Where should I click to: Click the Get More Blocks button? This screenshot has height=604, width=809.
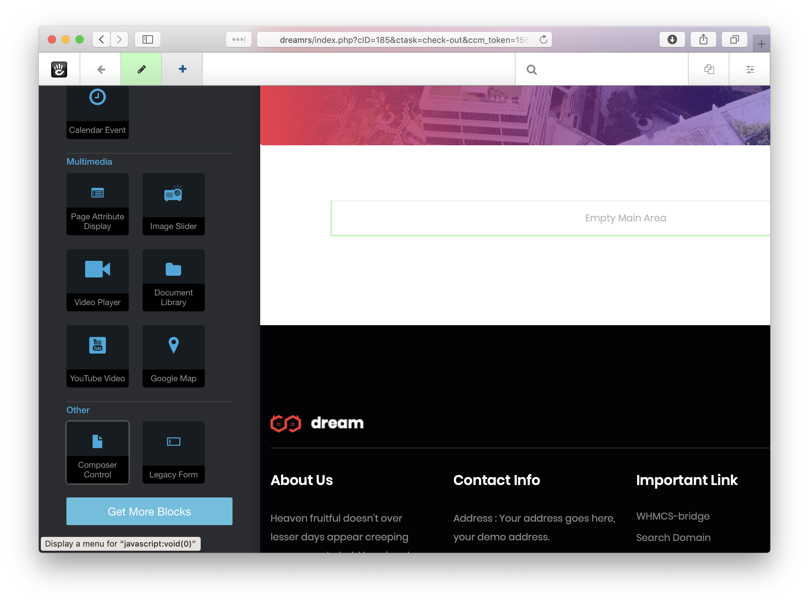pos(149,511)
